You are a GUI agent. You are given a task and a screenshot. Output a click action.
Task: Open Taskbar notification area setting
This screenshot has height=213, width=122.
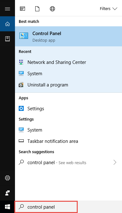point(68,141)
